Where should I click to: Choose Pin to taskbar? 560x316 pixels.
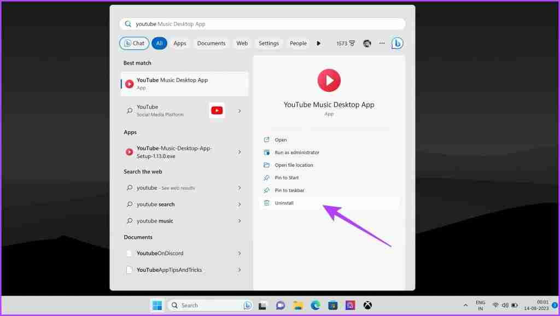(329, 190)
